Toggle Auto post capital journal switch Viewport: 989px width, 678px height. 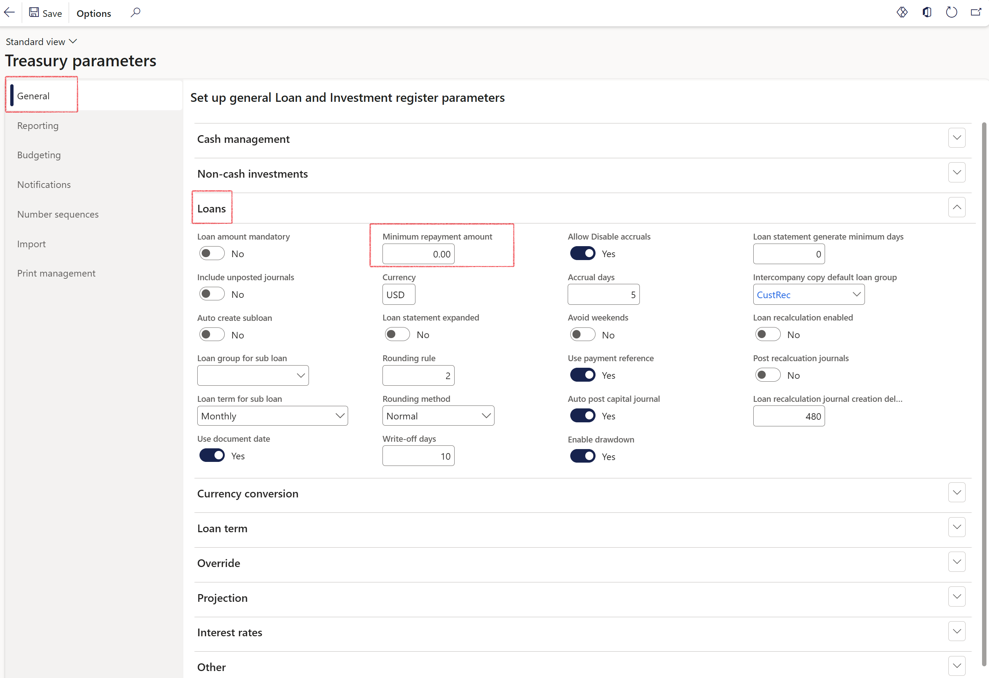pyautogui.click(x=583, y=416)
